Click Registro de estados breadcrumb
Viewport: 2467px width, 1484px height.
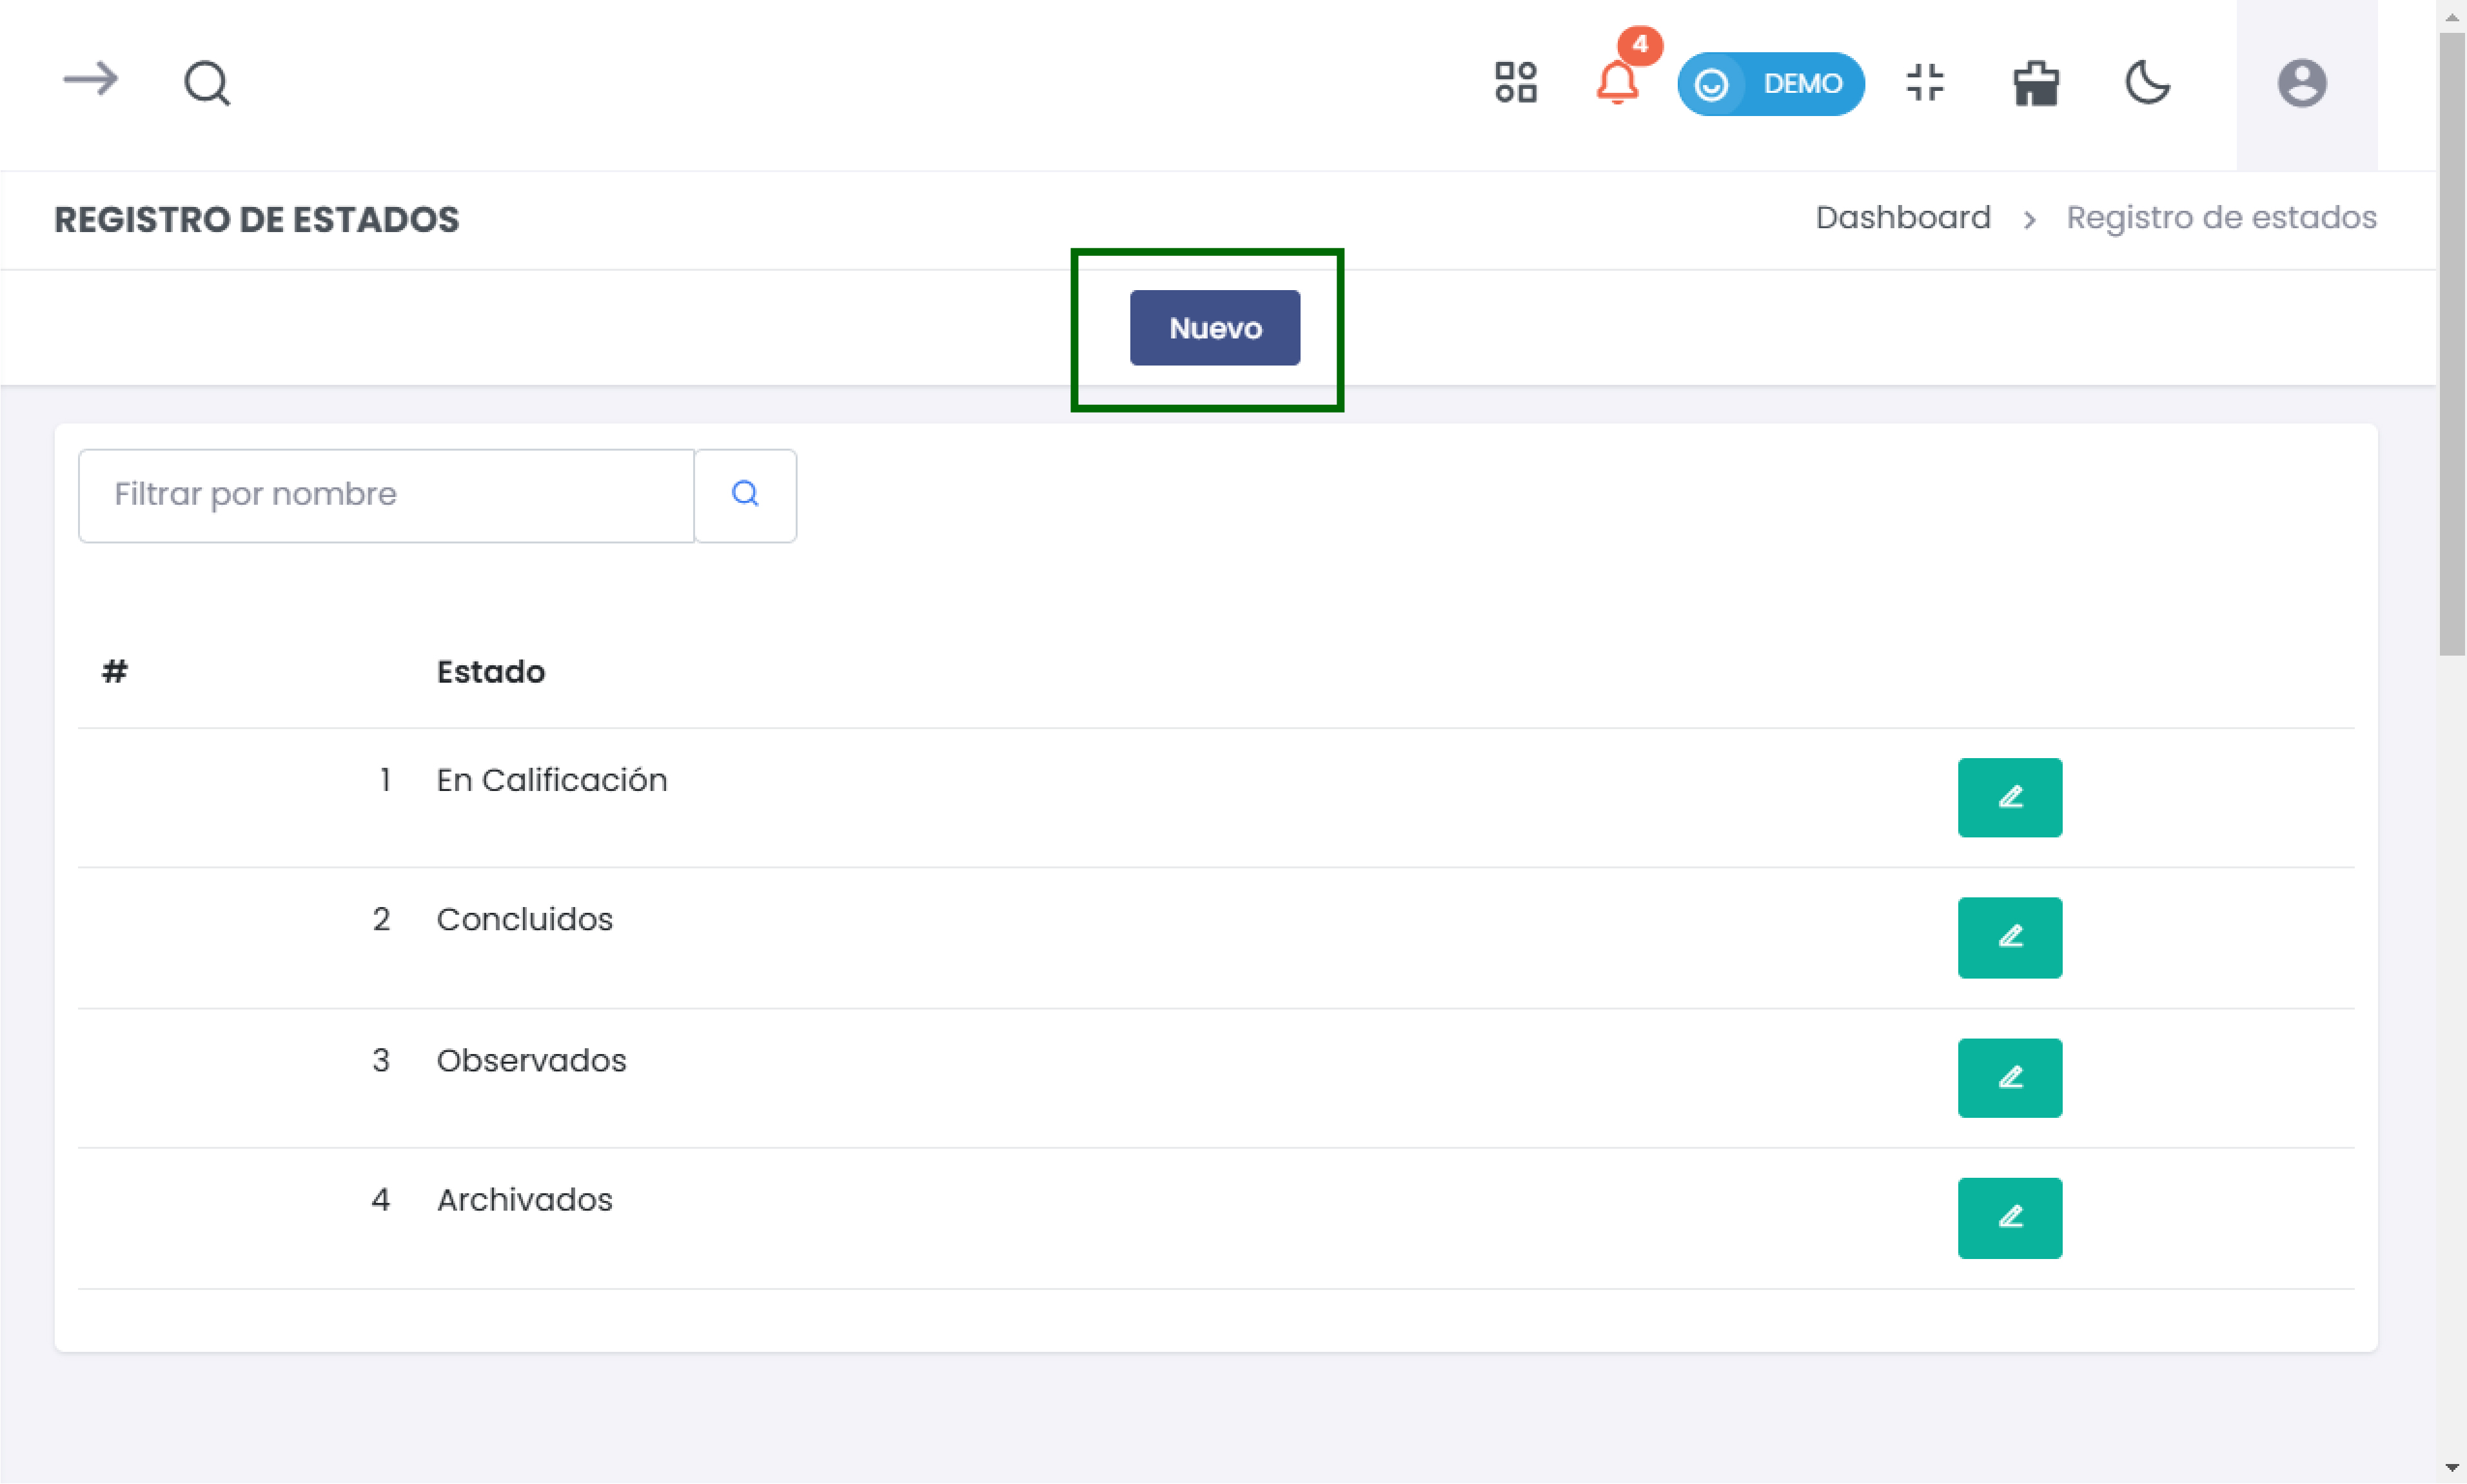(2221, 218)
